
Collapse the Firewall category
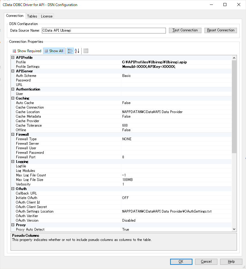[x=13, y=134]
